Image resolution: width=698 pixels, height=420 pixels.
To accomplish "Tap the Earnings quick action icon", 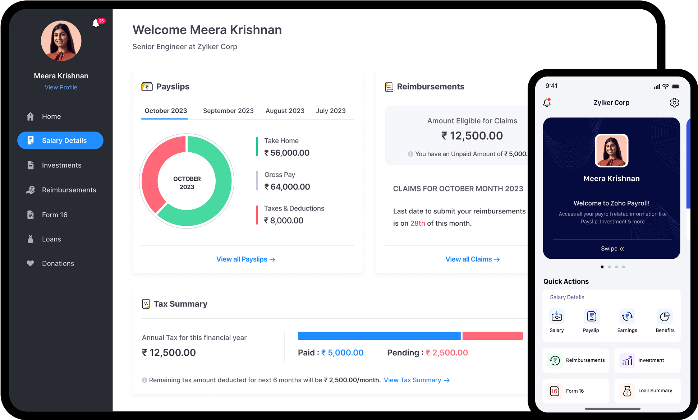I will [627, 317].
